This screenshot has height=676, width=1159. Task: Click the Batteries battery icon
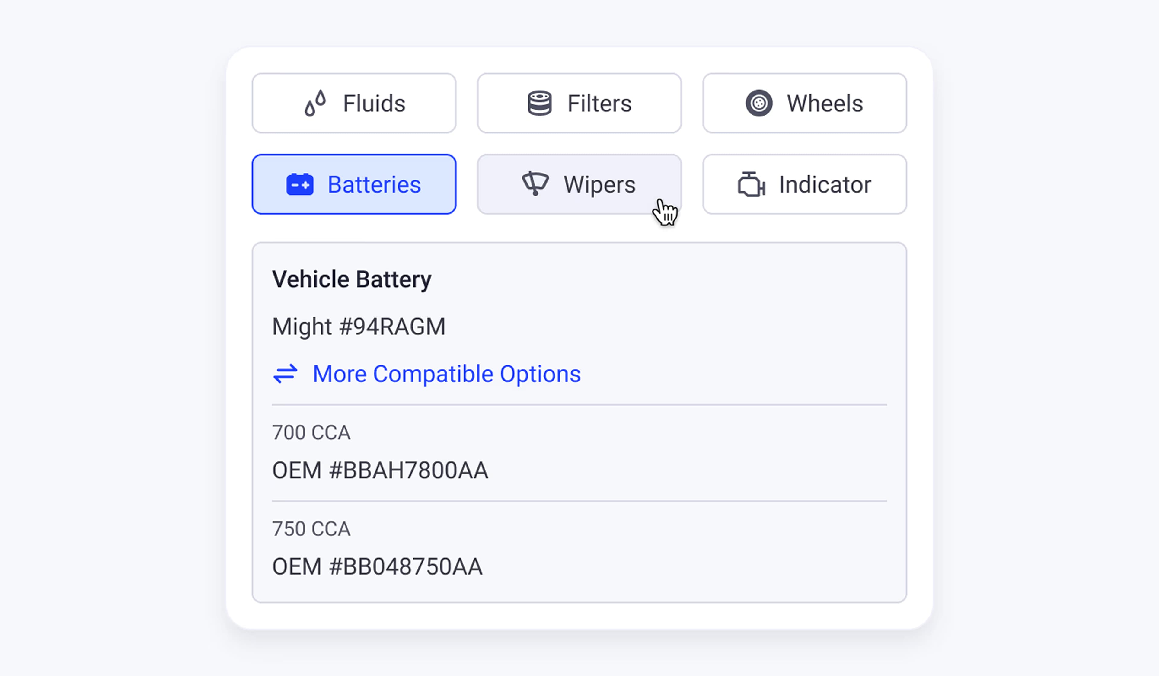tap(300, 184)
